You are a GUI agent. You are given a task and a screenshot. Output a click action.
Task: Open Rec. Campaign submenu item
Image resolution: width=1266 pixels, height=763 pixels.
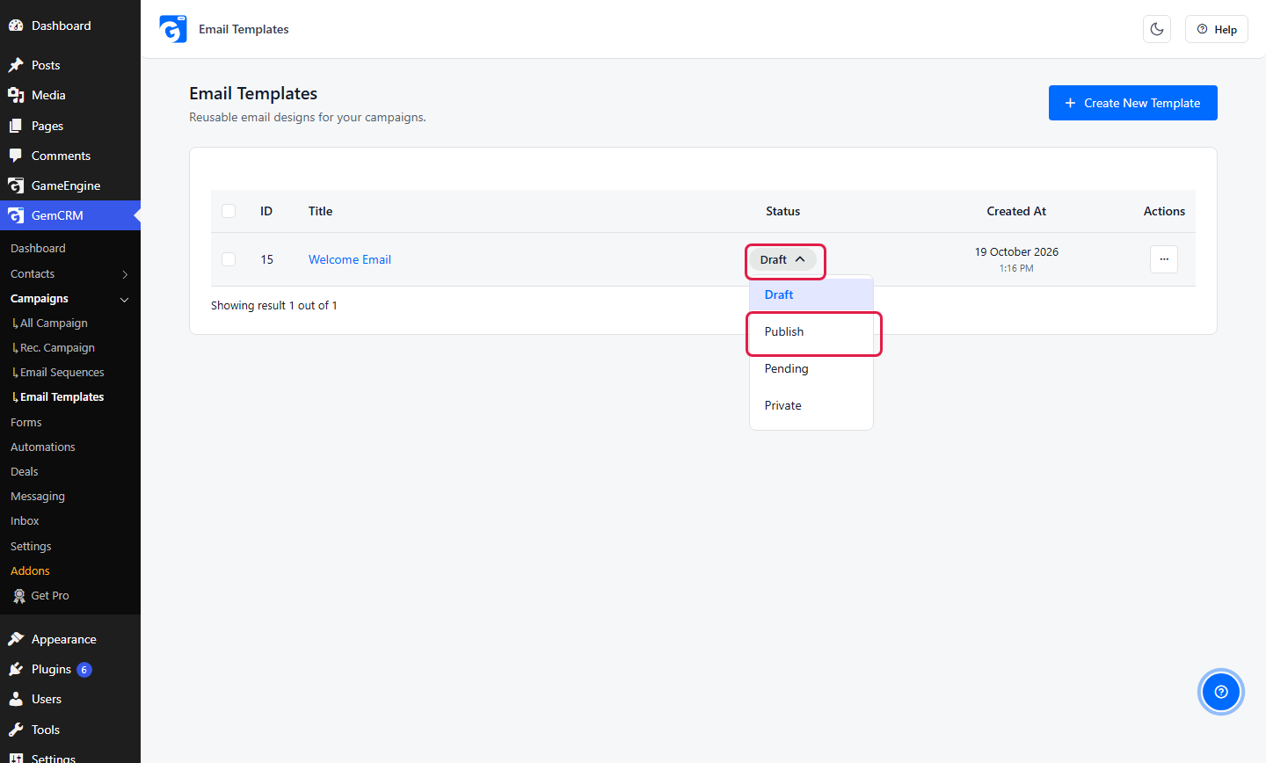(x=57, y=348)
